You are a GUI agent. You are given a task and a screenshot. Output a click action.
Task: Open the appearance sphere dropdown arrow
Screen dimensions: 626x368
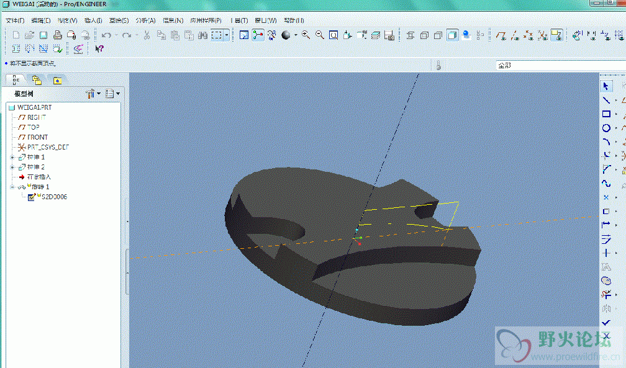tap(296, 35)
